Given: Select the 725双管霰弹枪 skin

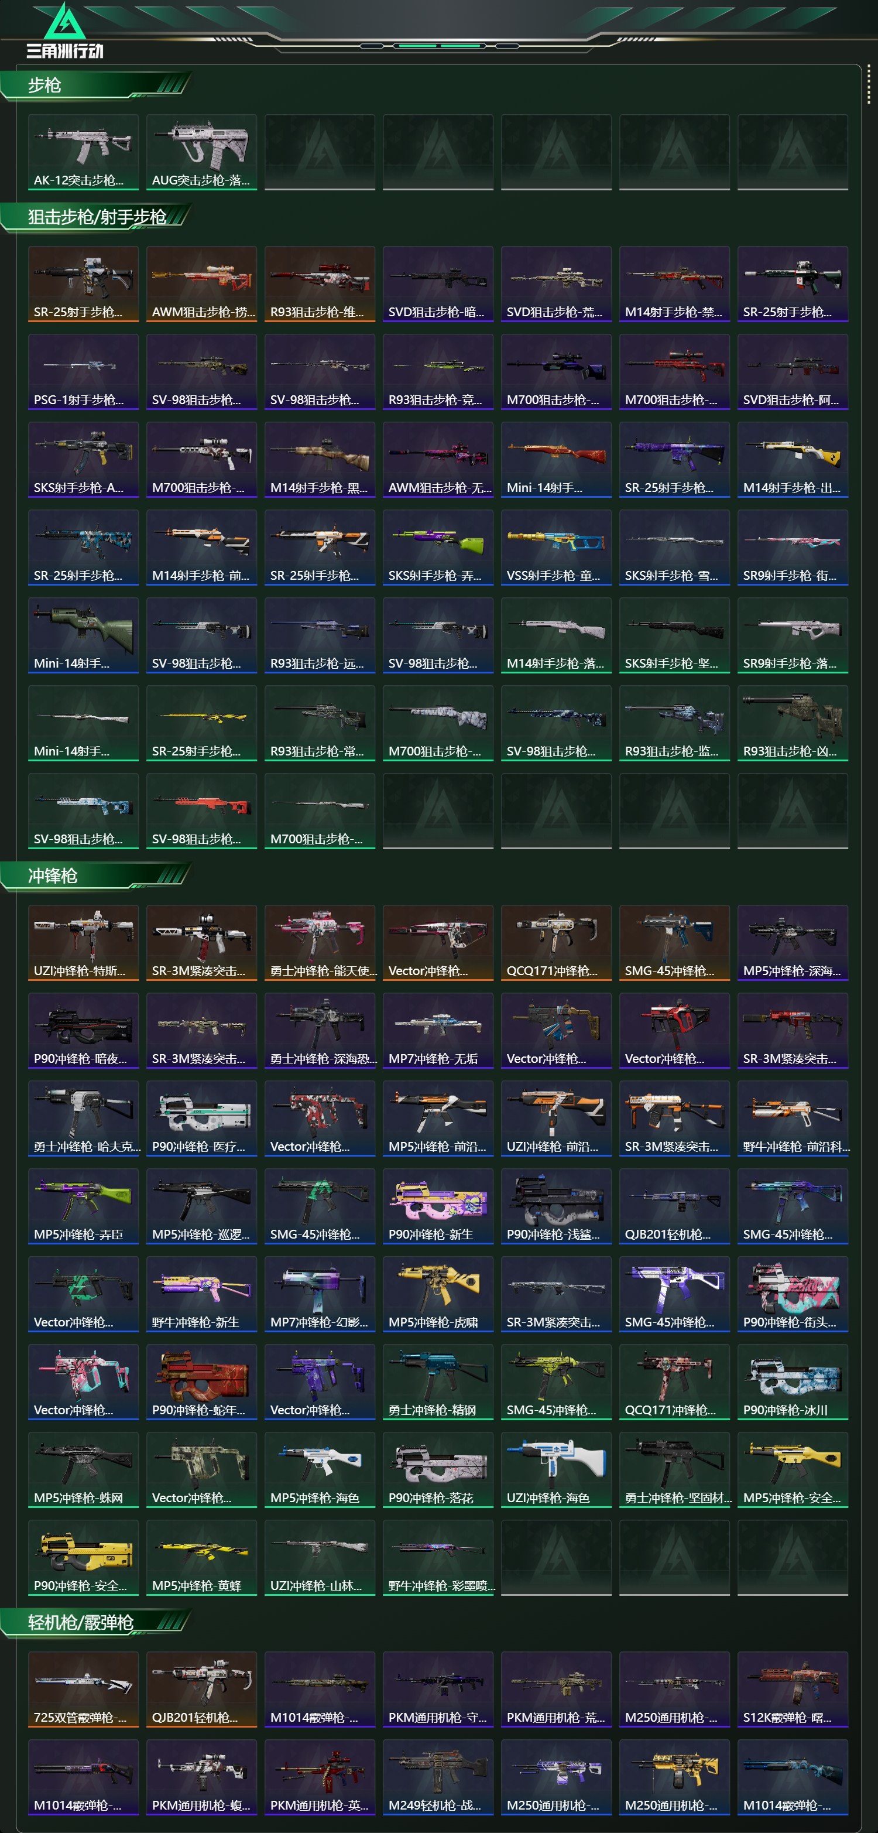Looking at the screenshot, I should [x=84, y=1690].
